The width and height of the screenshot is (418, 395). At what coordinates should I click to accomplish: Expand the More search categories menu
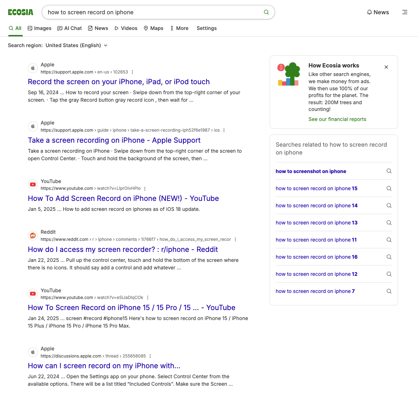click(179, 28)
